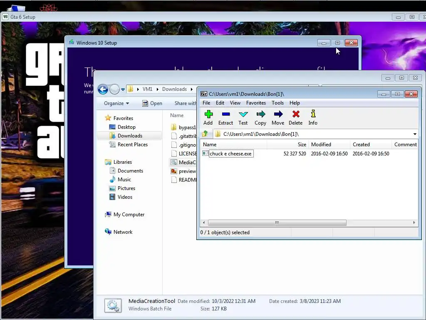Expand breadcrumb arrow after Downloads
Viewport: 426px width, 320px height.
tap(191, 89)
